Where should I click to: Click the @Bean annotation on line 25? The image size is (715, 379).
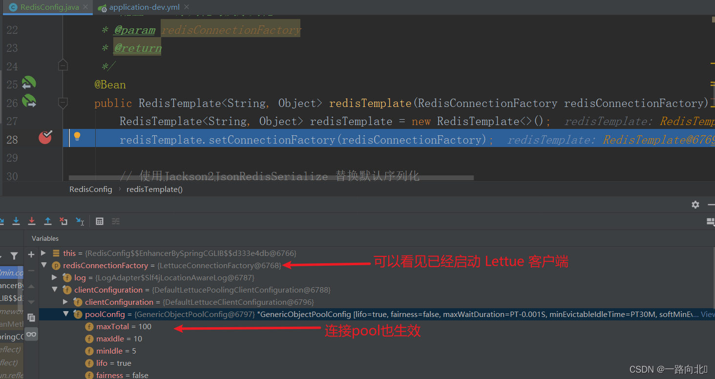(x=110, y=84)
